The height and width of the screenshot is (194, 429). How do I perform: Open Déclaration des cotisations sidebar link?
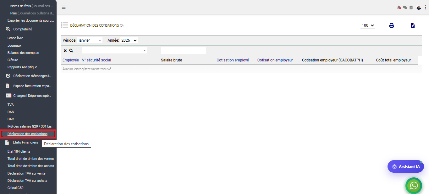click(x=28, y=134)
